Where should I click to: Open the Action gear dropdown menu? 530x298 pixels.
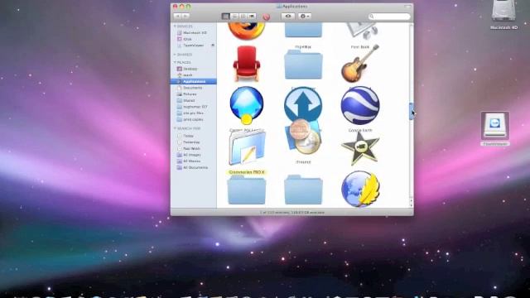(x=305, y=17)
